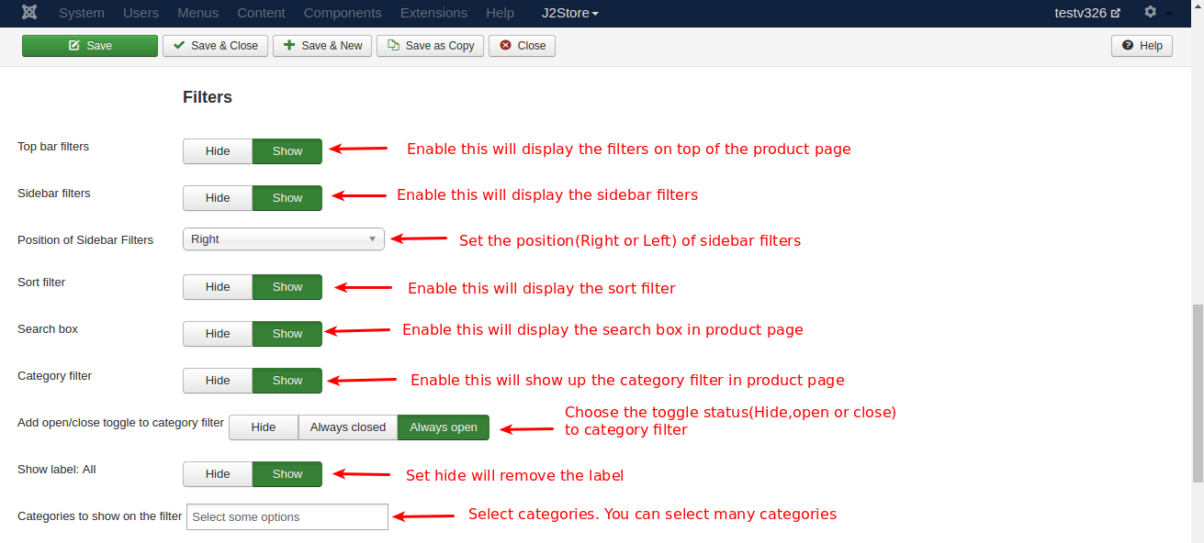The width and height of the screenshot is (1204, 543).
Task: Open the Components menu
Action: (x=343, y=13)
